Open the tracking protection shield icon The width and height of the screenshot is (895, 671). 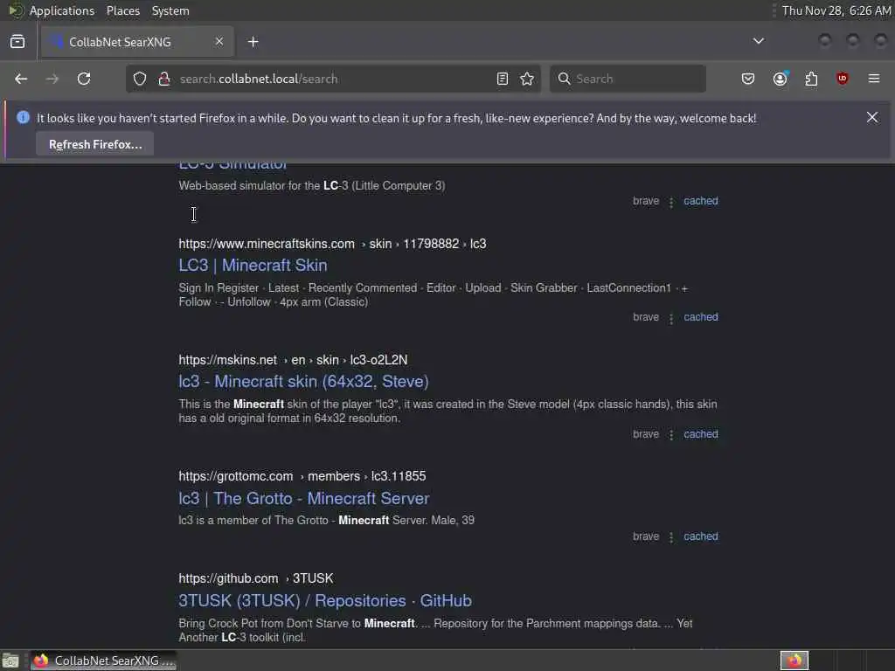pyautogui.click(x=140, y=79)
